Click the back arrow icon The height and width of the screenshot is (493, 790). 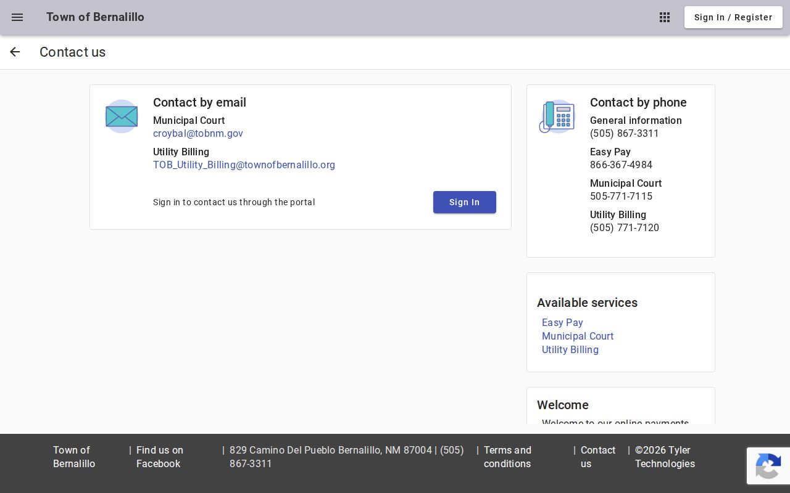click(15, 52)
